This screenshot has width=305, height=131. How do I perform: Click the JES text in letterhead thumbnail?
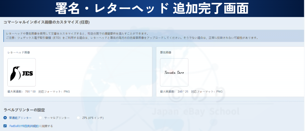(x=27, y=73)
